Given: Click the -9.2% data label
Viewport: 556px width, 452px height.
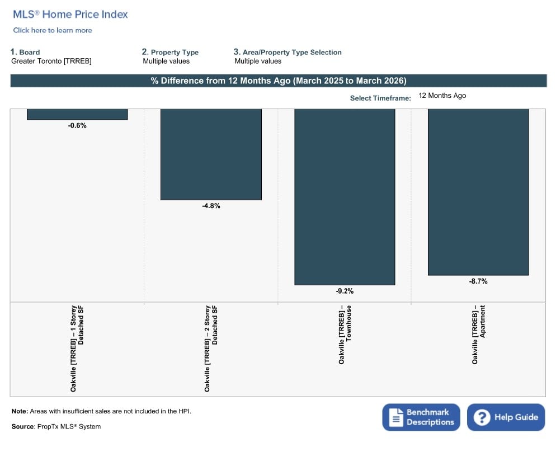Looking at the screenshot, I should 345,291.
